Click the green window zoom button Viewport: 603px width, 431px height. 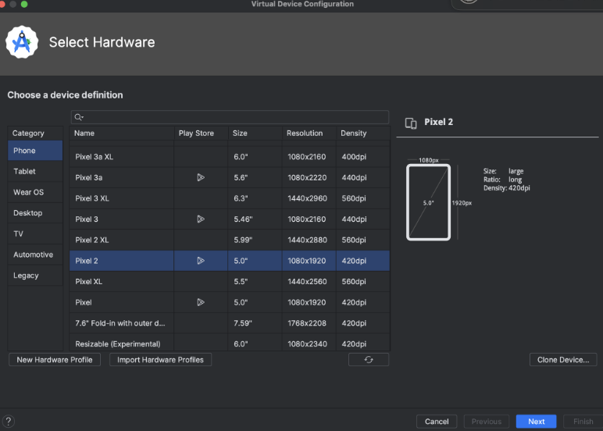point(24,4)
